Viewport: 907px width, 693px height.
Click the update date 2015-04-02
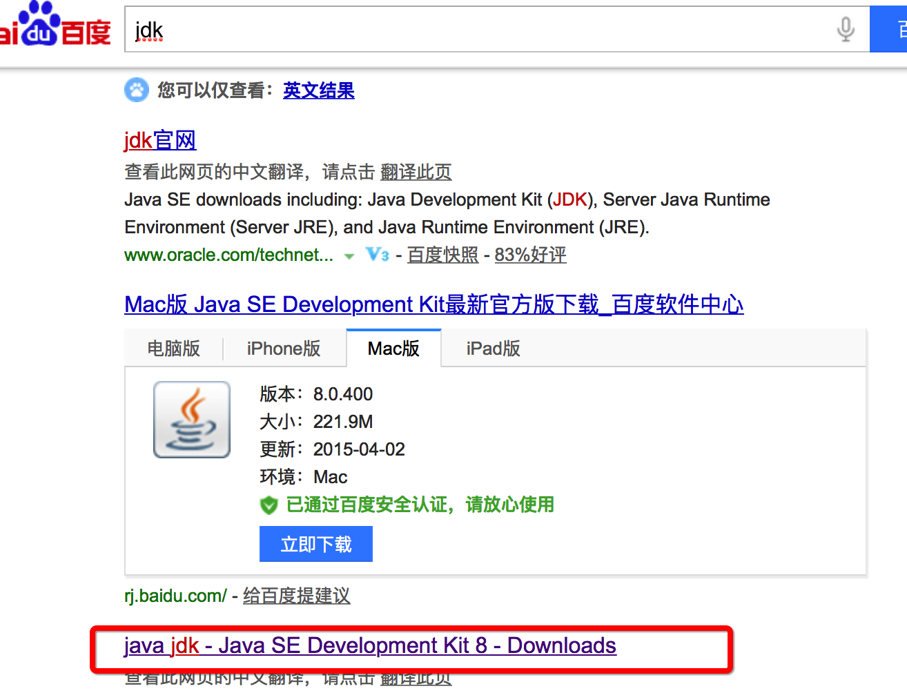359,449
